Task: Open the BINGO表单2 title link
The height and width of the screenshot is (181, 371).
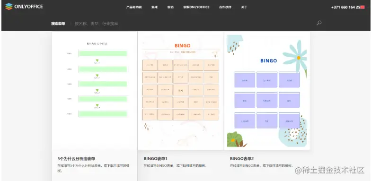Action: pyautogui.click(x=242, y=159)
